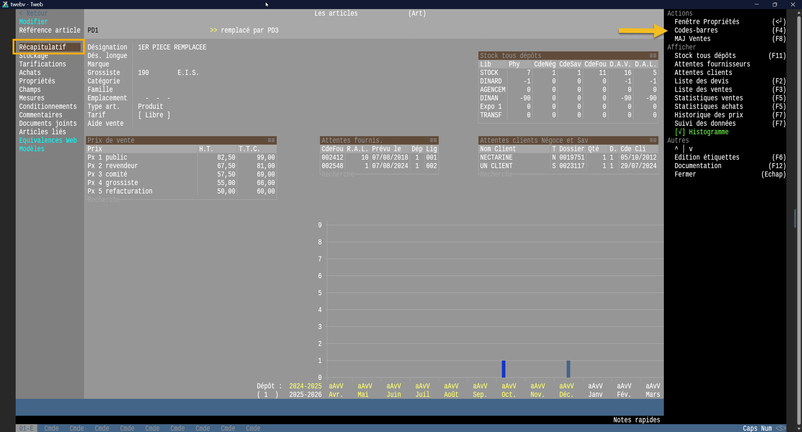Switch to the Tarifications section
This screenshot has height=432, width=802.
pyautogui.click(x=42, y=64)
